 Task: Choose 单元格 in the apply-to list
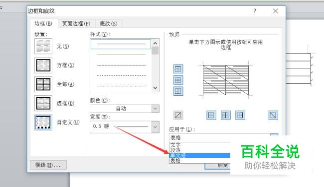(x=199, y=155)
